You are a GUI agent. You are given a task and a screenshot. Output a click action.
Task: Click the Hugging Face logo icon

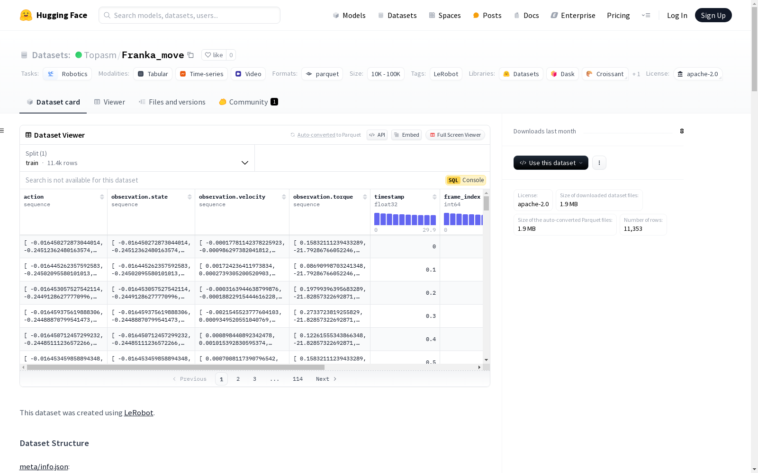click(x=26, y=15)
